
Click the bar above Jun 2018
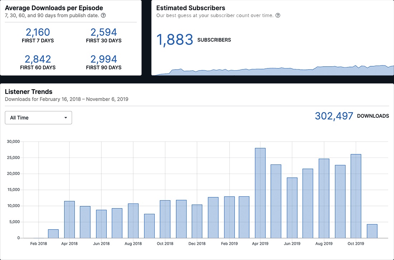(x=101, y=224)
